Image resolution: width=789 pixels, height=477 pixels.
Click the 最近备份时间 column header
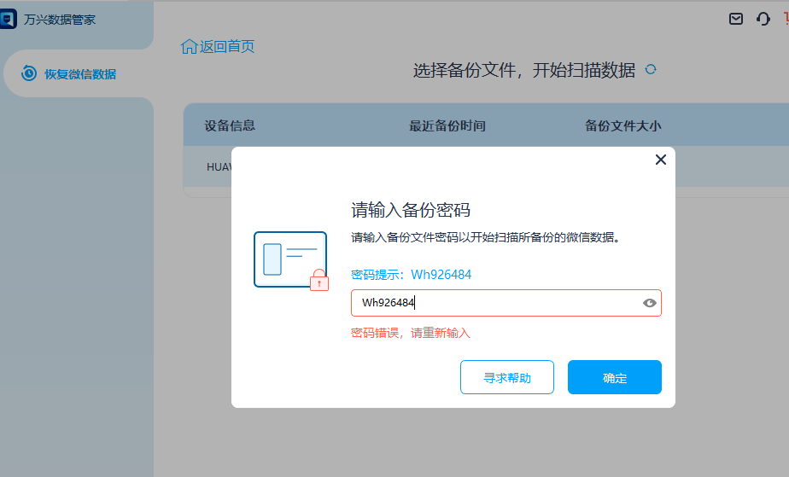coord(447,125)
